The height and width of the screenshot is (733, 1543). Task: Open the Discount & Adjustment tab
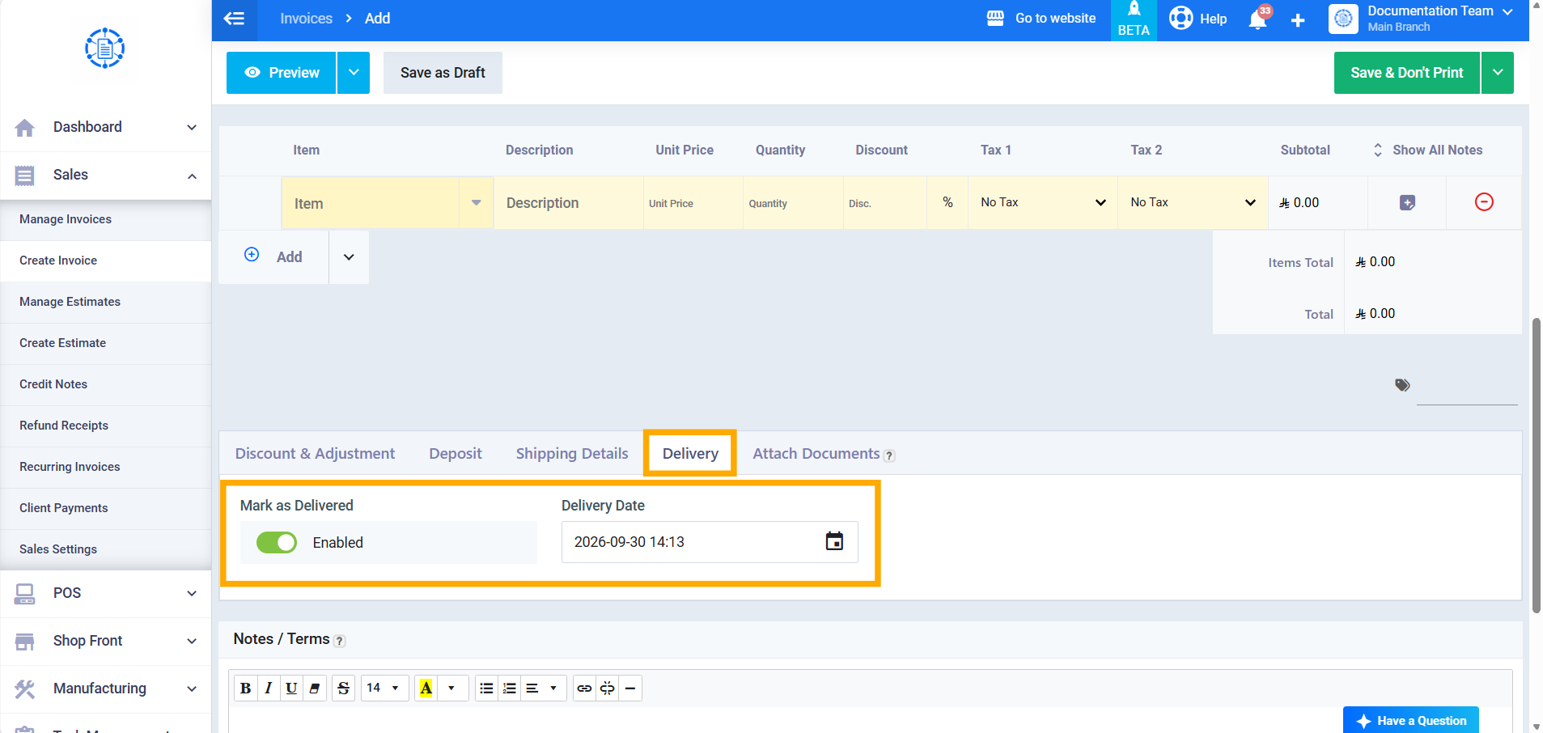point(315,454)
